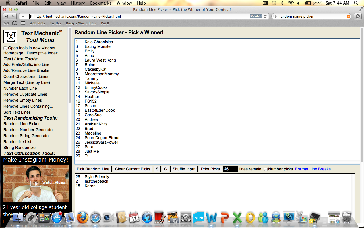Expand the search engine dropdown arrow

pos(275,17)
